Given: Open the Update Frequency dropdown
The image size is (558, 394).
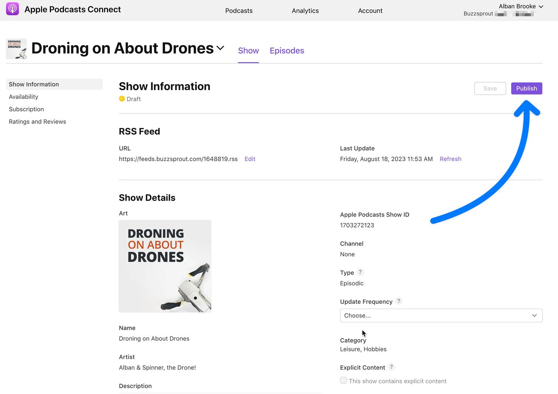Looking at the screenshot, I should (441, 316).
